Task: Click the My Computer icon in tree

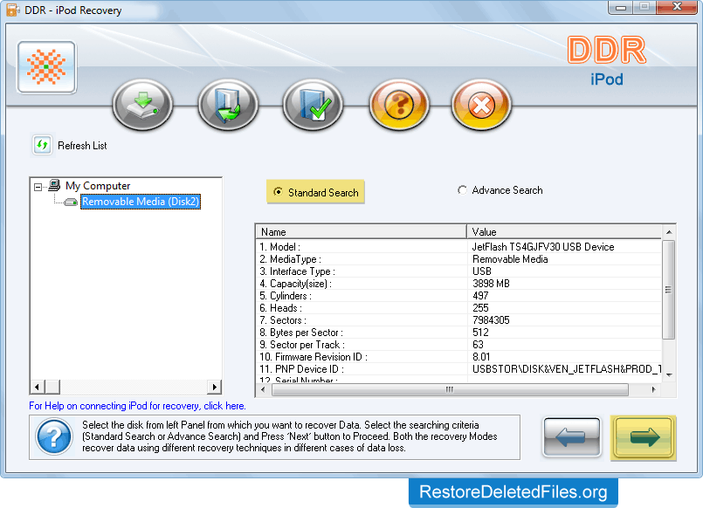Action: pyautogui.click(x=54, y=185)
